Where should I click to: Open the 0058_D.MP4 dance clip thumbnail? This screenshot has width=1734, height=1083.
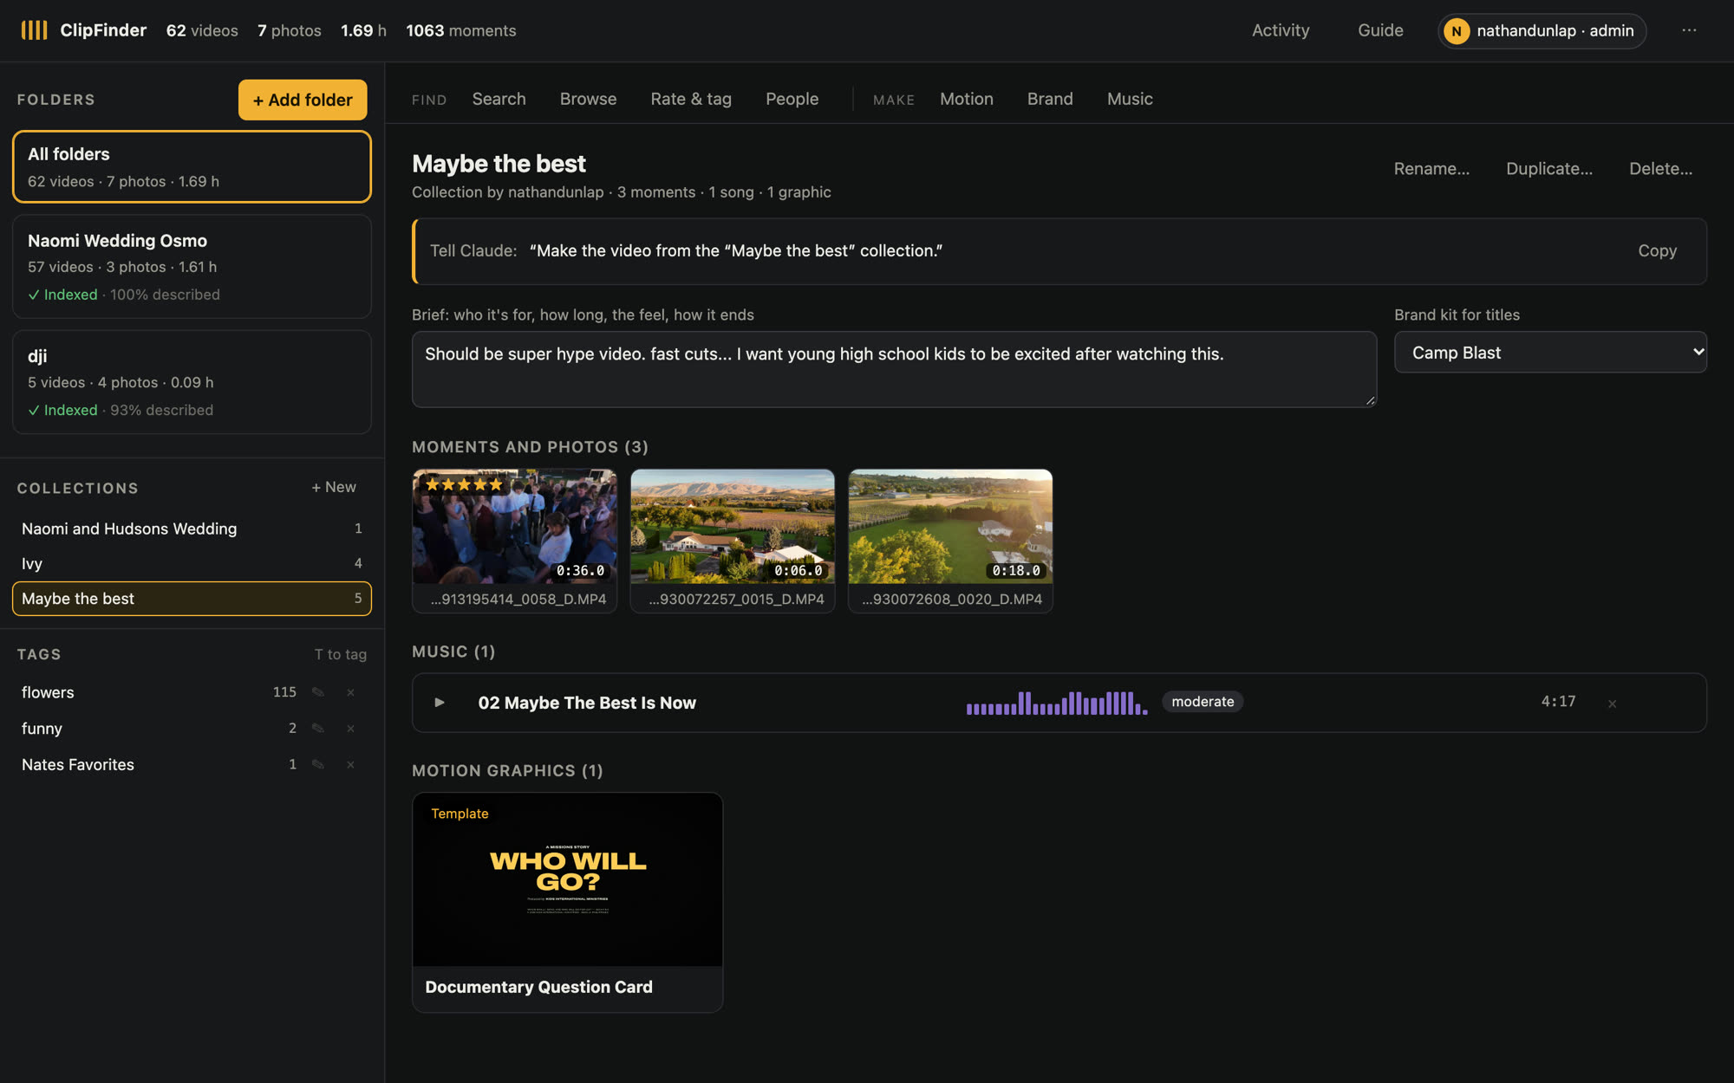(515, 527)
